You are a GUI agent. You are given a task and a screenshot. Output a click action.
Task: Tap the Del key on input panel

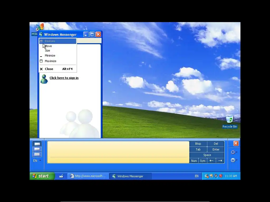coord(216,144)
